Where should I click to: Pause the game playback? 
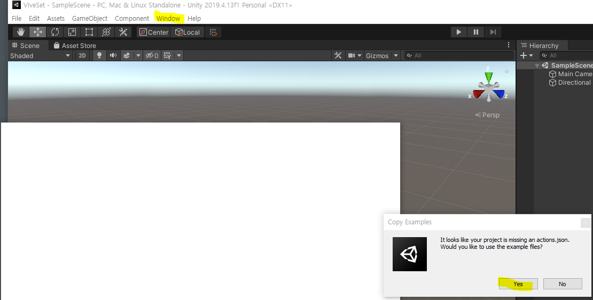pos(476,32)
